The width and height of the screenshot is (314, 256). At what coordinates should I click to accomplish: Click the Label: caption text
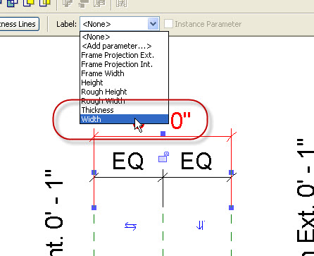66,24
